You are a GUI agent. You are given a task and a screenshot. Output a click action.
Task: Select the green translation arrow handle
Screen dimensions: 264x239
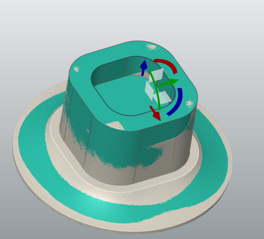pos(171,82)
